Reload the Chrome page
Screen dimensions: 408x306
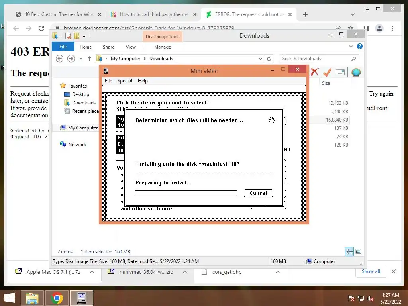coord(41,28)
